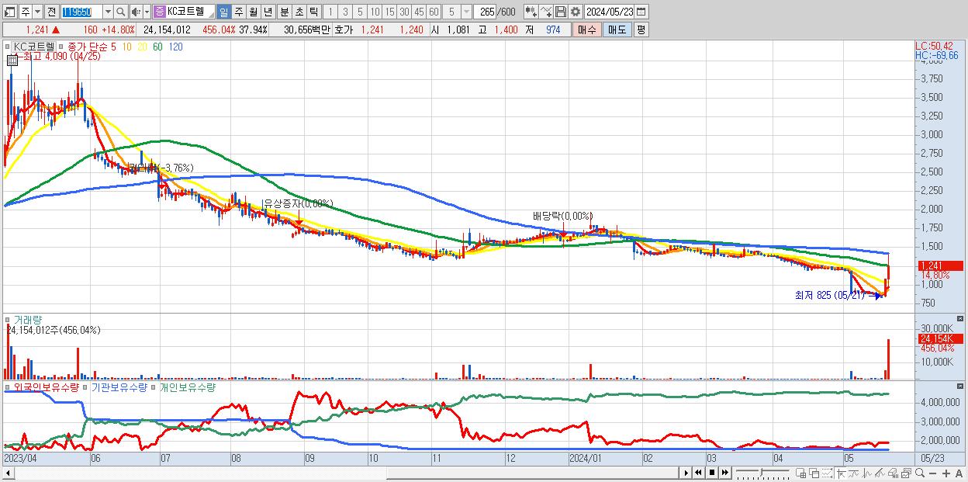Open the KC코트렐 stock name dropdown
968x482 pixels.
(x=211, y=13)
